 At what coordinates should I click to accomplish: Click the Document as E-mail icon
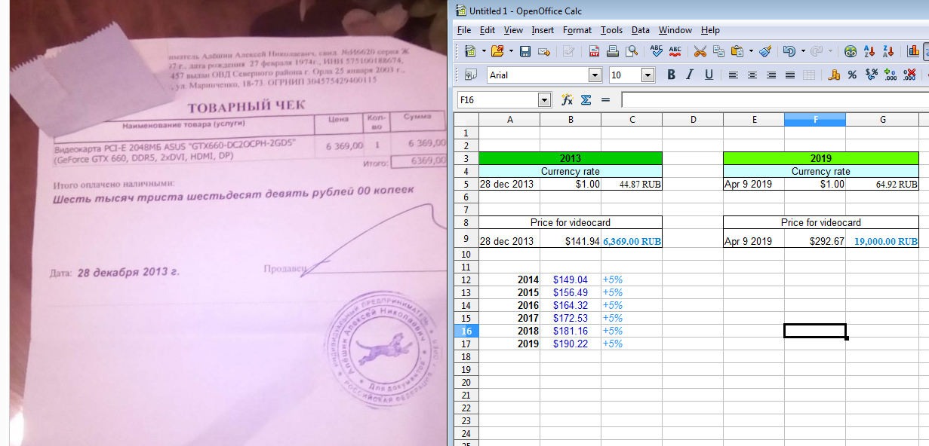[x=543, y=52]
